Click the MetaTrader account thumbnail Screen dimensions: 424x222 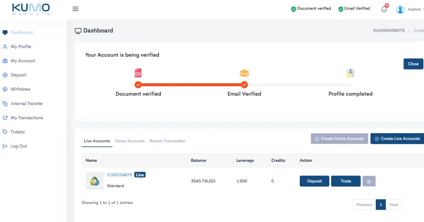pos(95,181)
